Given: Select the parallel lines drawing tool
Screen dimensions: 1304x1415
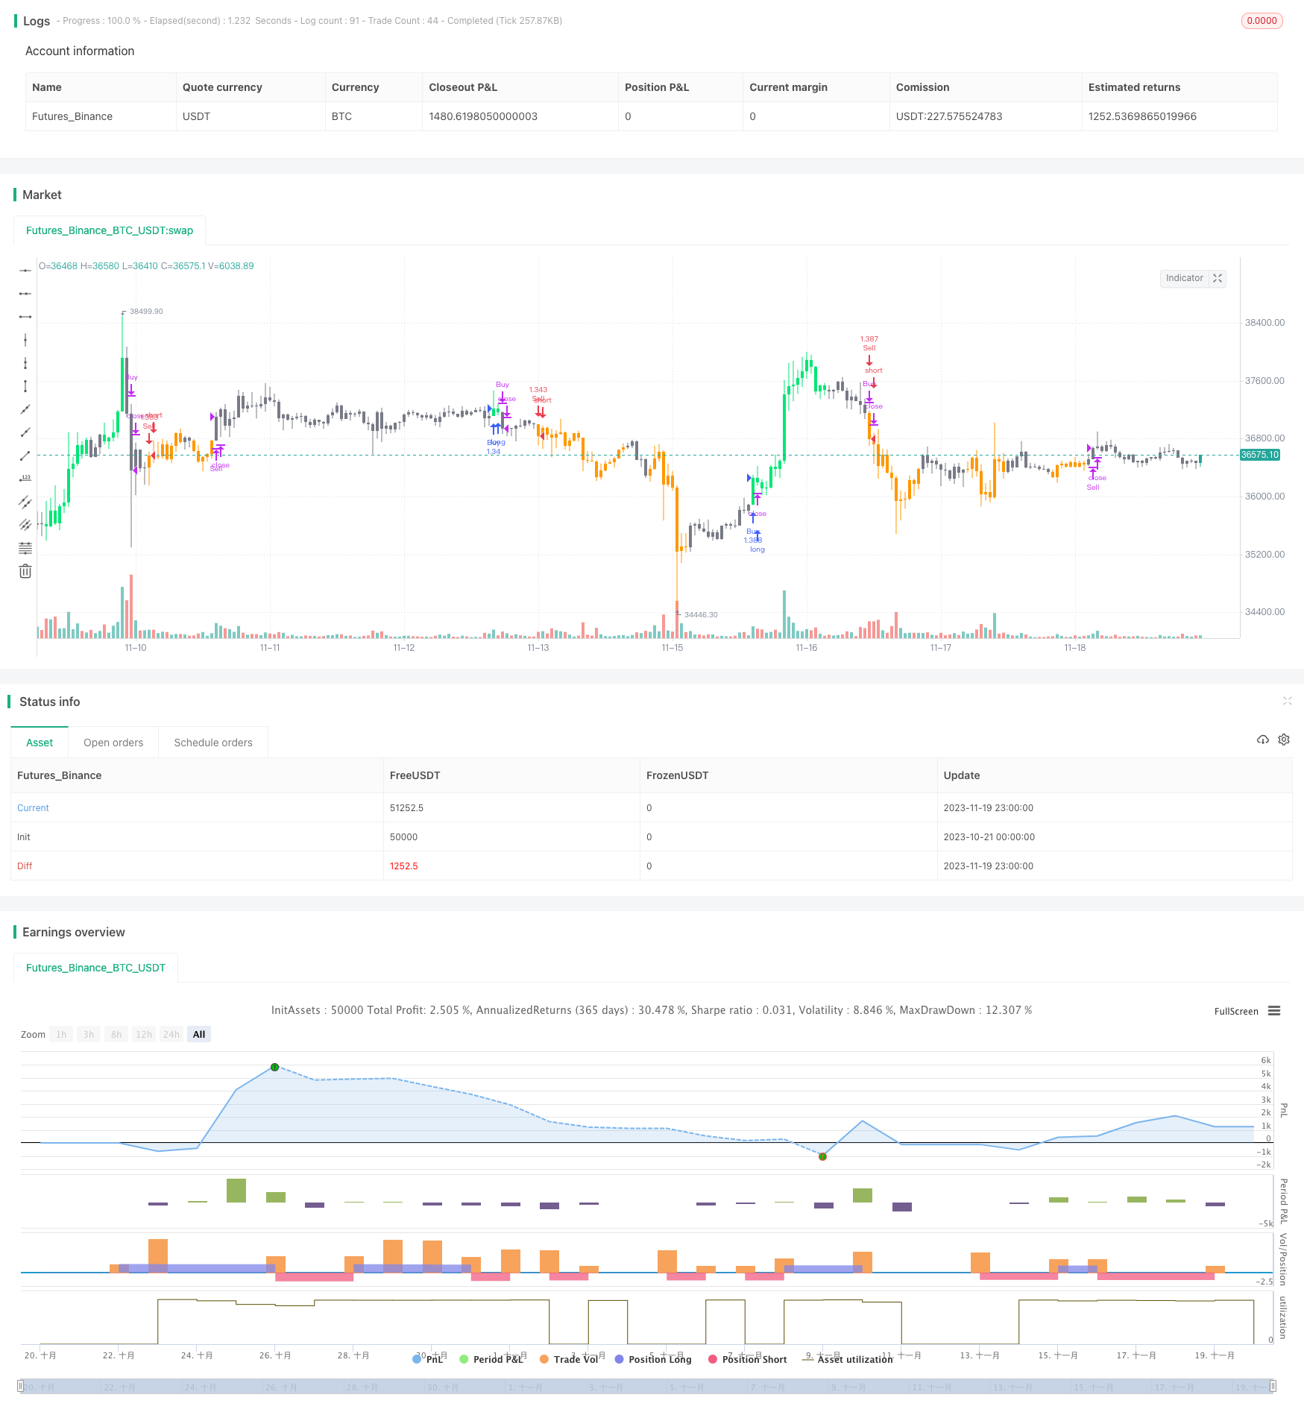Looking at the screenshot, I should (x=25, y=502).
